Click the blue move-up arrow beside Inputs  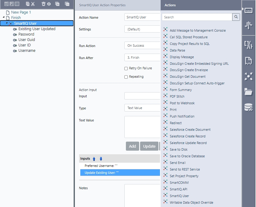pyautogui.click(x=94, y=159)
